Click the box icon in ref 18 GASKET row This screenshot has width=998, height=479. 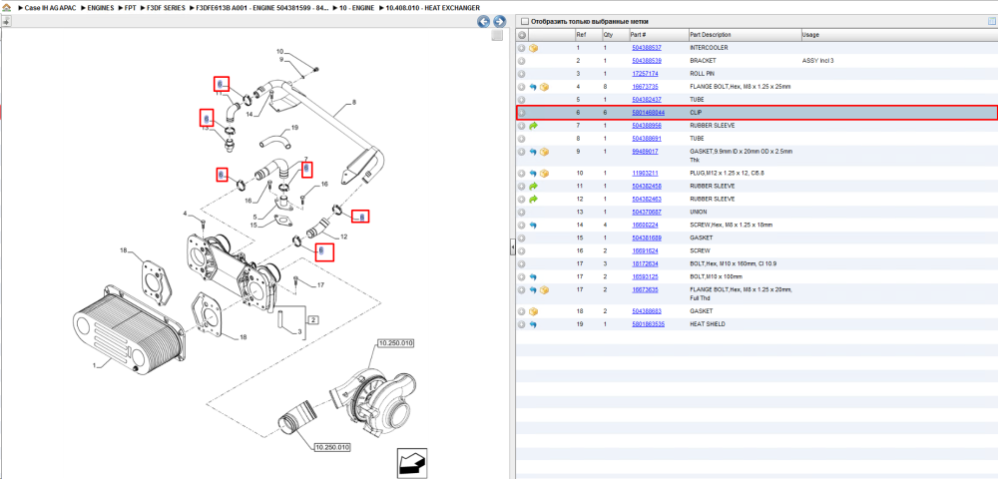533,311
